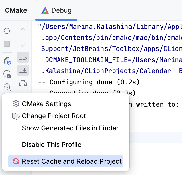Click the Stop square button
182x175 pixels.
click(7, 44)
